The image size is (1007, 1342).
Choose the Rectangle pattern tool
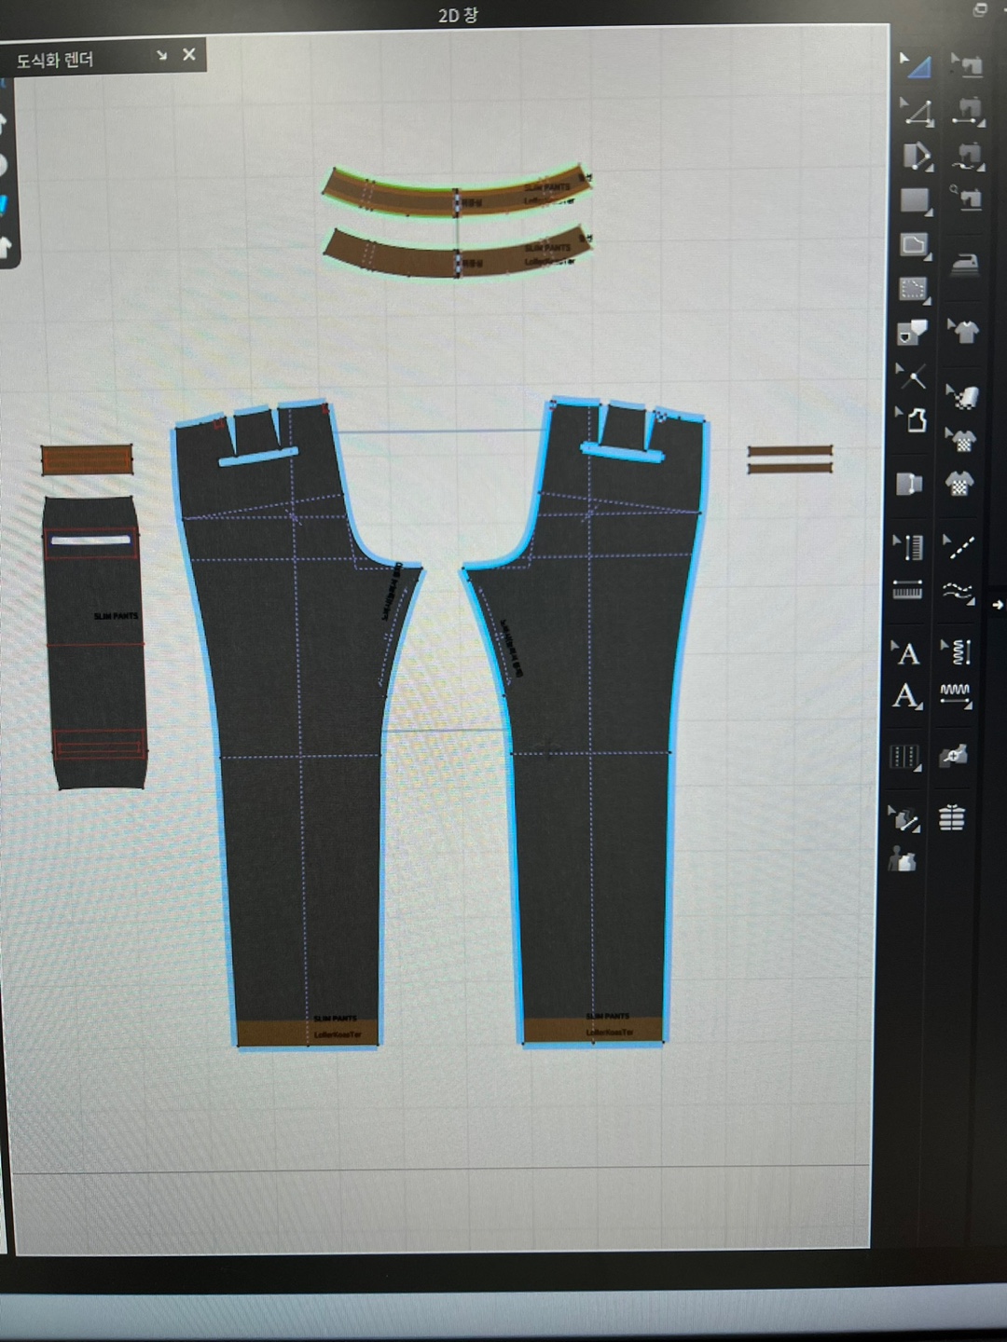point(915,200)
